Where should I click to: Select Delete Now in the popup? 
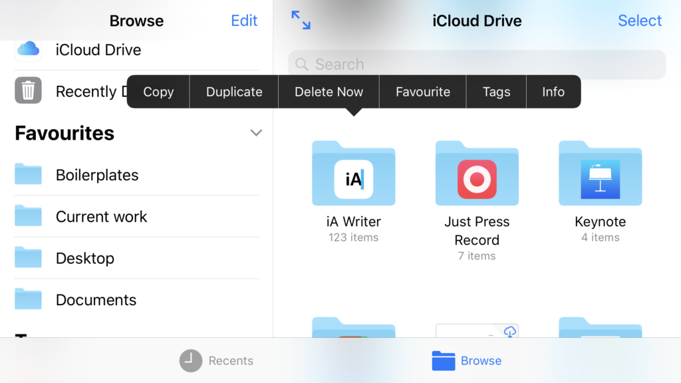(x=329, y=91)
